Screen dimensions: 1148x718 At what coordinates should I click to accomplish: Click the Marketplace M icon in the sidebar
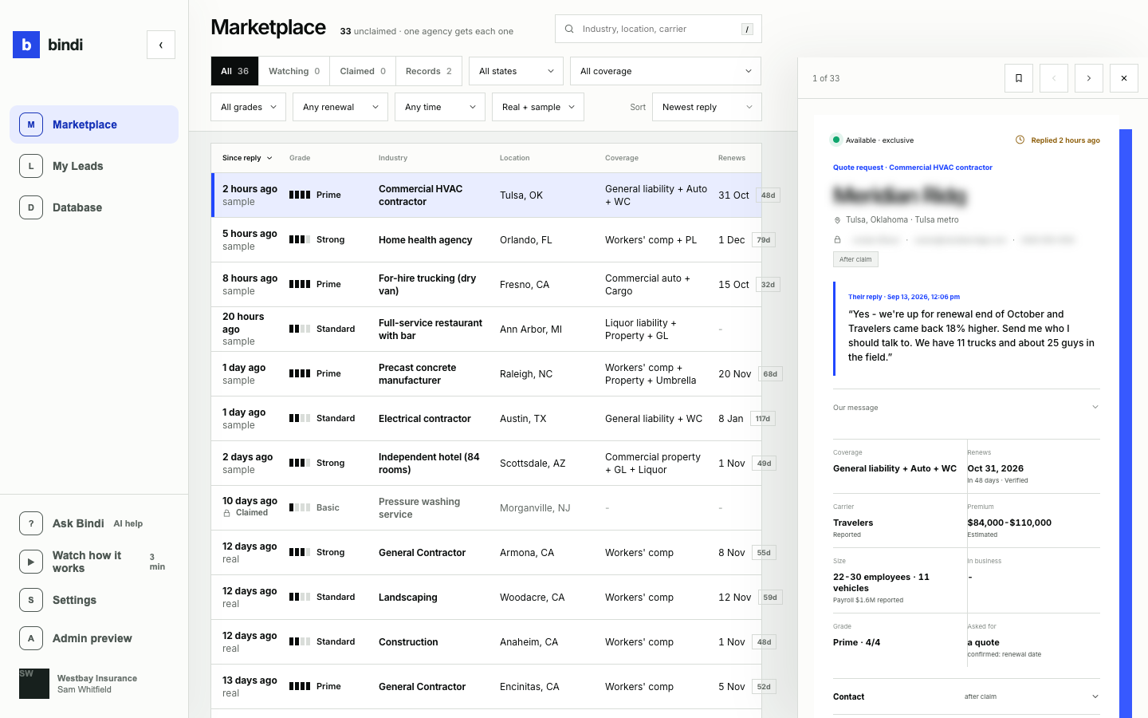click(x=31, y=124)
